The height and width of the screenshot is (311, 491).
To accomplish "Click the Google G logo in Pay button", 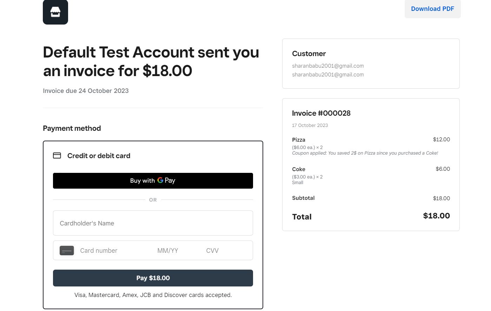I will (x=160, y=180).
